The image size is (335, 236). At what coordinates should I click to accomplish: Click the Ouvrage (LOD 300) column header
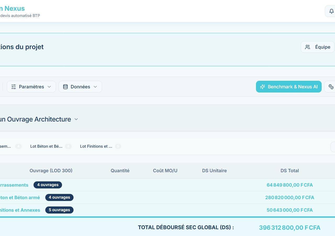(x=51, y=171)
